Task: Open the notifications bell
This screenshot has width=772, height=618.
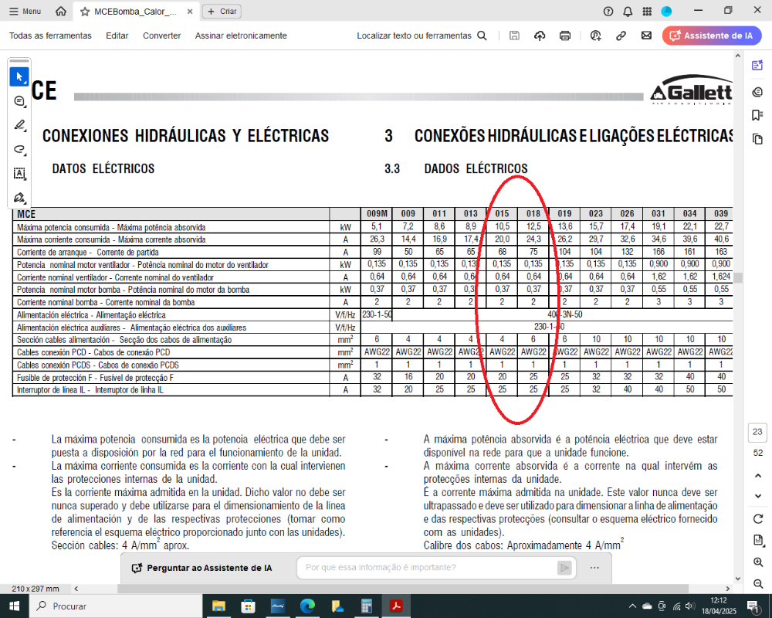Action: pyautogui.click(x=628, y=11)
